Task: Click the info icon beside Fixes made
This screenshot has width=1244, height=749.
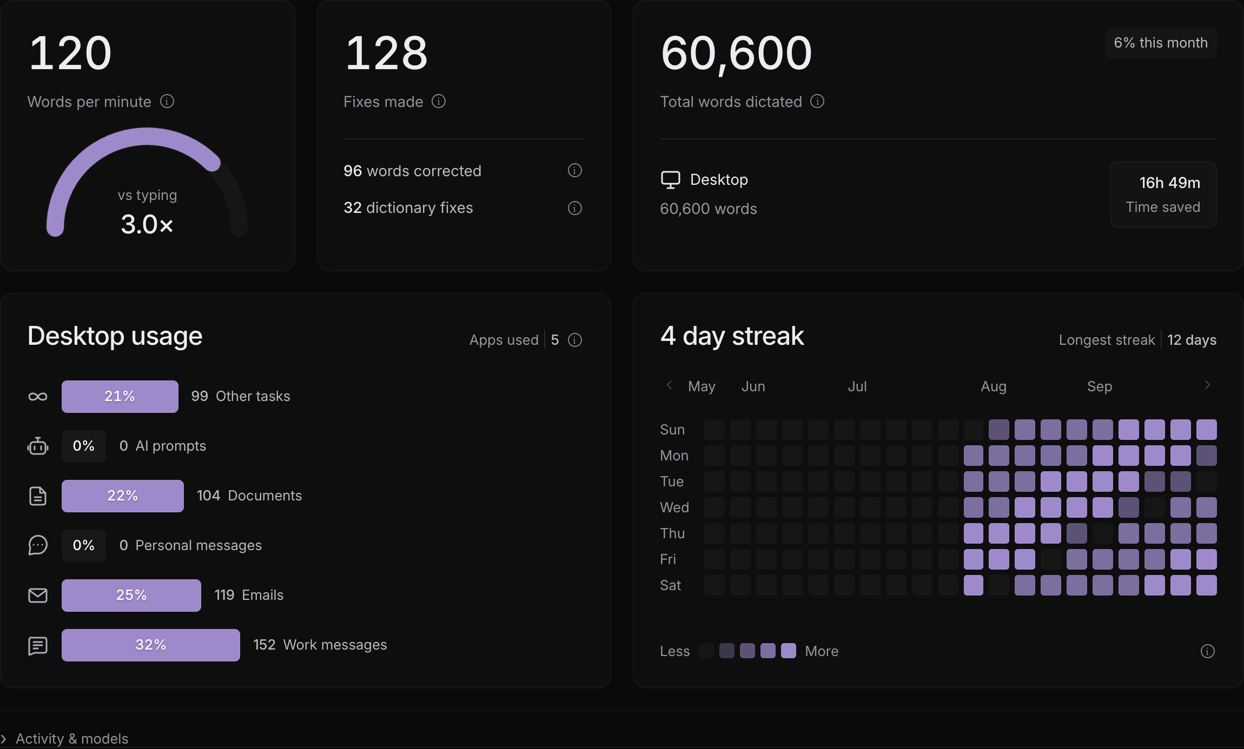Action: click(439, 101)
